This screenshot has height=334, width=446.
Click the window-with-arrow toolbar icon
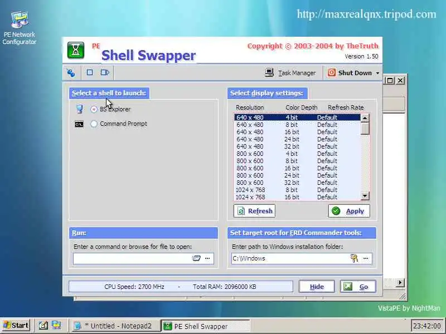click(x=105, y=72)
